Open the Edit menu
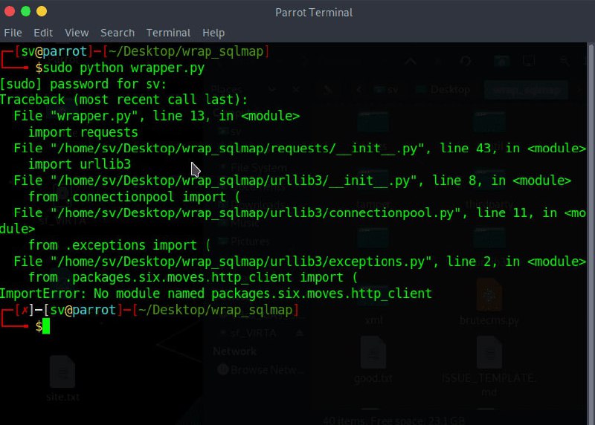Image resolution: width=595 pixels, height=425 pixels. [43, 33]
